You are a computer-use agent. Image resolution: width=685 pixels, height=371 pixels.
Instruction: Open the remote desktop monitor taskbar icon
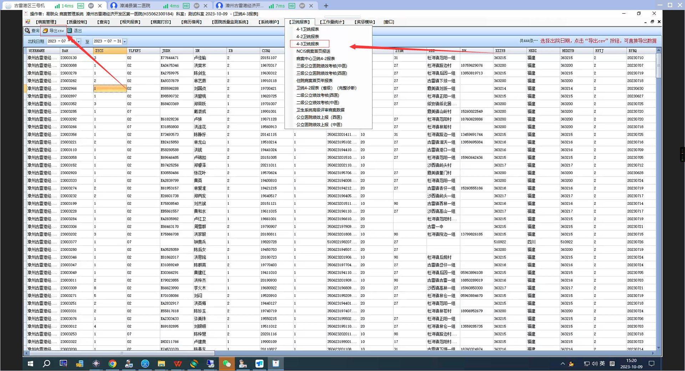coord(210,364)
